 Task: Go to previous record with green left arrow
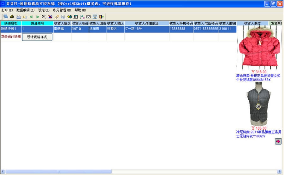tap(31, 17)
